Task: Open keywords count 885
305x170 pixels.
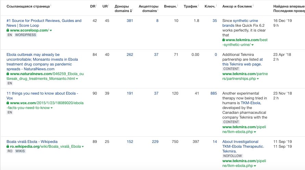Action: pyautogui.click(x=214, y=93)
